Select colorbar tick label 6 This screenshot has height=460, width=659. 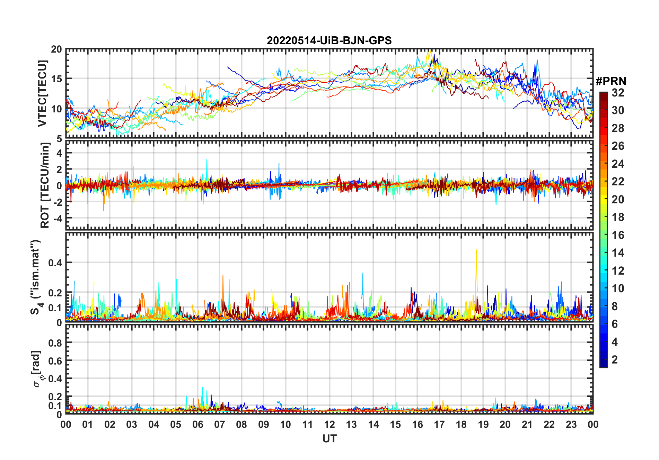point(615,324)
